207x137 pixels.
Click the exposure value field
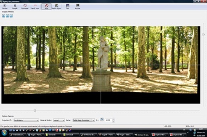coord(108,120)
